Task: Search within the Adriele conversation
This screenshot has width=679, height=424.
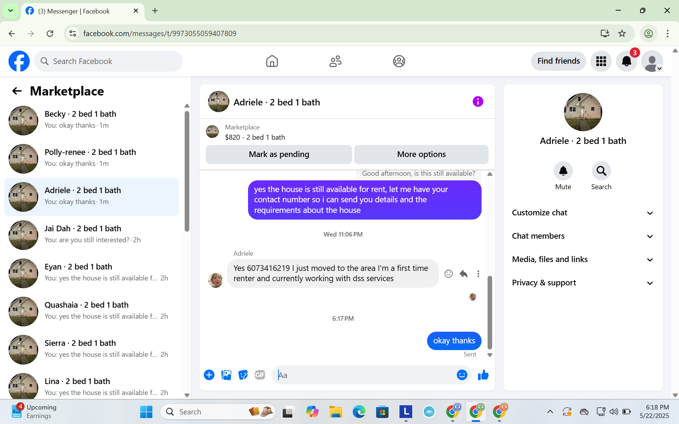Action: (x=601, y=171)
